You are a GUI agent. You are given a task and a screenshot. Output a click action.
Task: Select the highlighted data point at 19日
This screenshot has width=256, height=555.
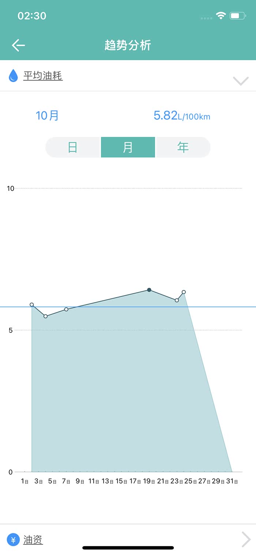[149, 290]
